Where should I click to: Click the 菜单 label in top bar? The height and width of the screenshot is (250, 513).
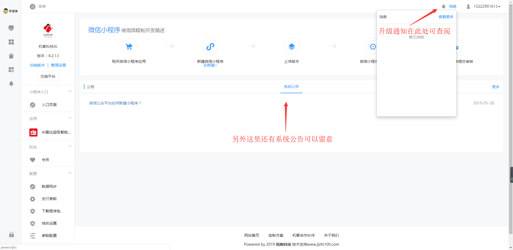(42, 6)
